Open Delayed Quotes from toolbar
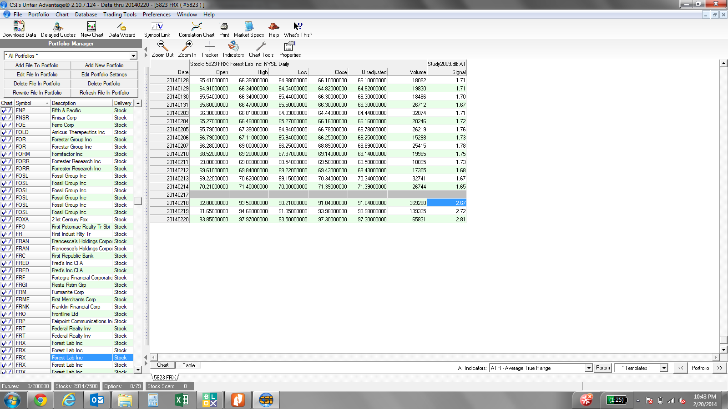 [x=58, y=29]
